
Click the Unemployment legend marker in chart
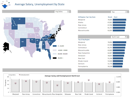pyautogui.click(x=20, y=75)
